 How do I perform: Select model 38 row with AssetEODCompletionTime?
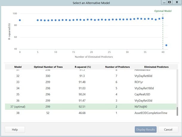coord(90,113)
